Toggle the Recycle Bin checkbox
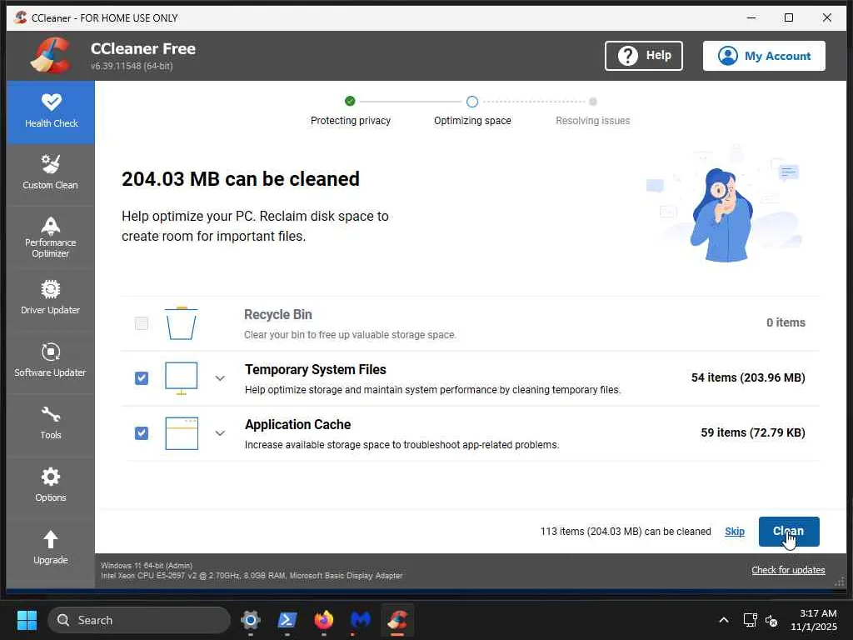The image size is (853, 640). (142, 323)
